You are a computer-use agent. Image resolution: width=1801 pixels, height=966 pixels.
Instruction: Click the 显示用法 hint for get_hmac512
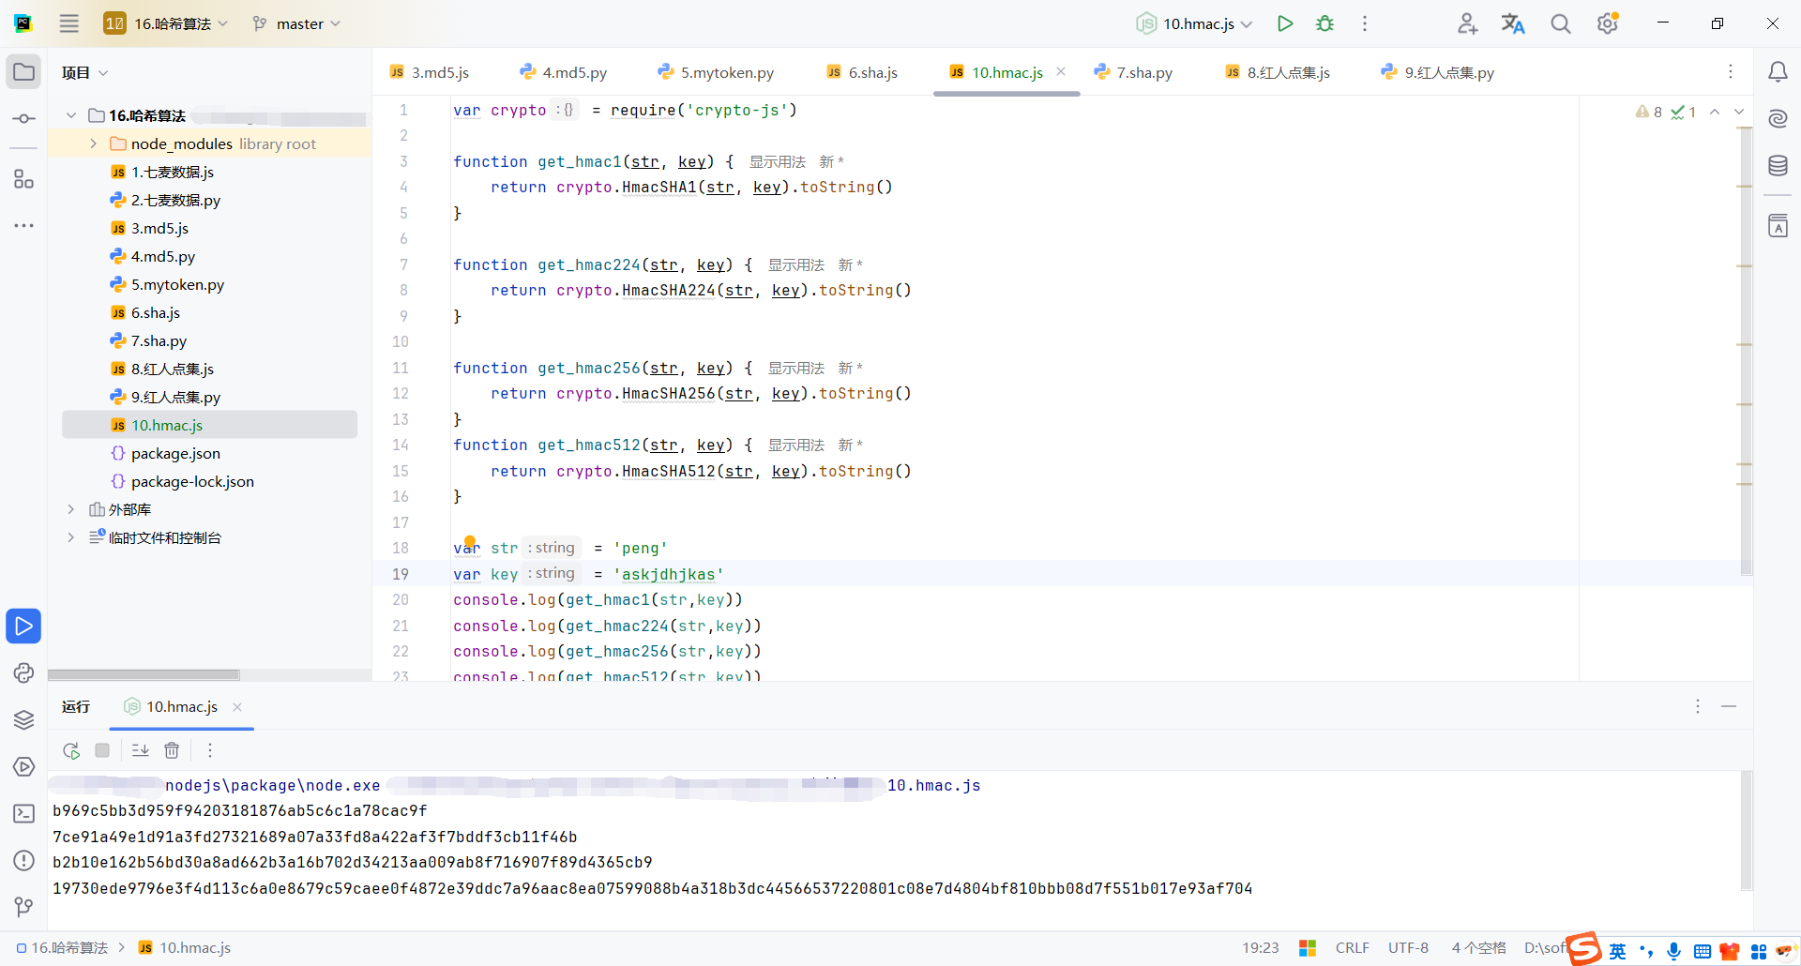795,445
